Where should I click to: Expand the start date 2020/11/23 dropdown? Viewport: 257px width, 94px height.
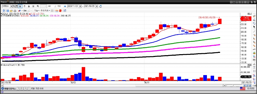tap(80, 6)
